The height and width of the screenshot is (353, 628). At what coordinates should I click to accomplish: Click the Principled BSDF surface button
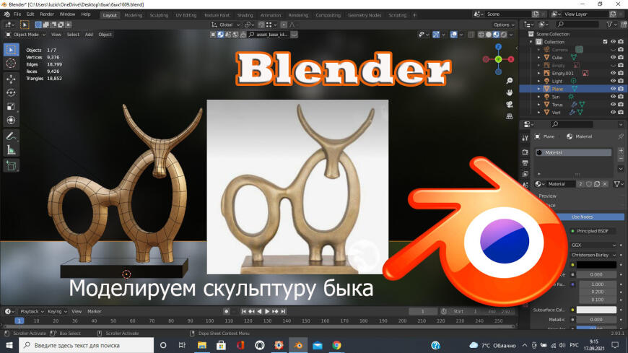[593, 231]
